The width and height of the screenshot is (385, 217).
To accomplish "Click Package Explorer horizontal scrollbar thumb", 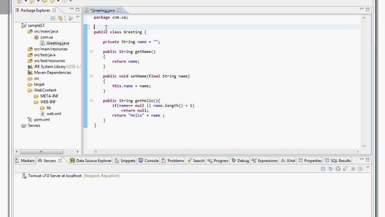I will coord(42,151).
